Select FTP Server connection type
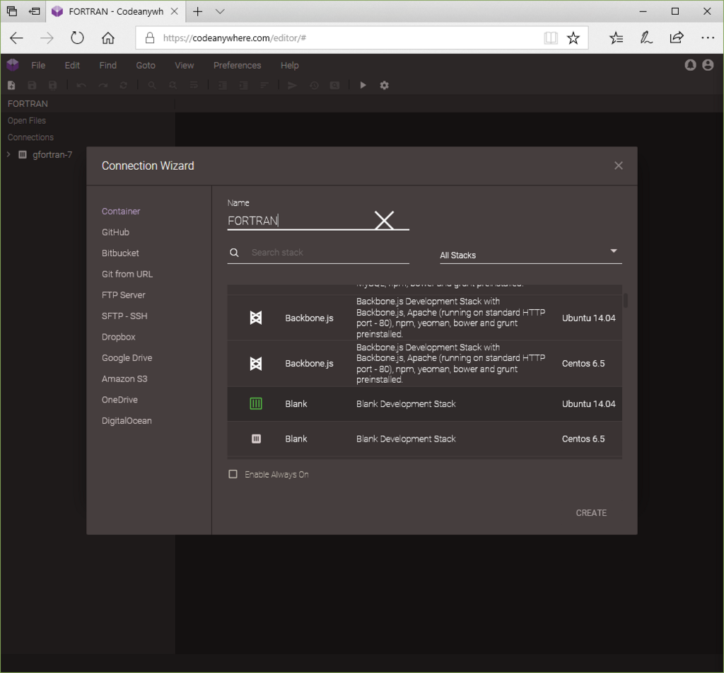The height and width of the screenshot is (673, 724). [123, 295]
